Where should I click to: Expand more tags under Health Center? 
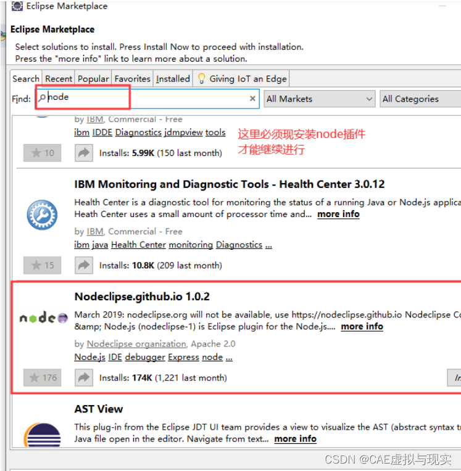268,245
